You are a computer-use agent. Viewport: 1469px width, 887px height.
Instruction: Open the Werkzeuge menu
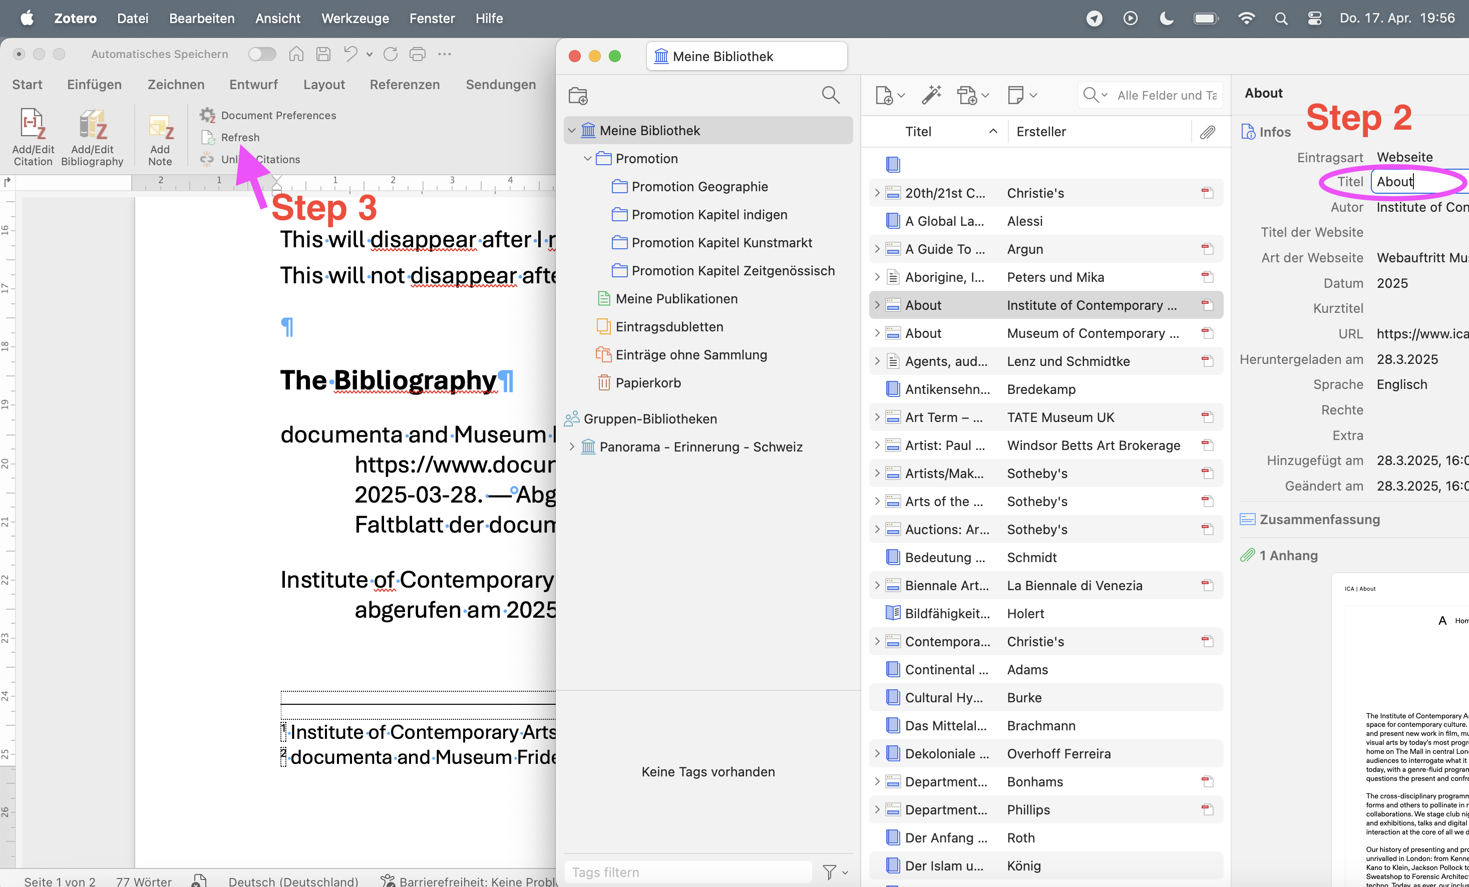[x=354, y=19]
